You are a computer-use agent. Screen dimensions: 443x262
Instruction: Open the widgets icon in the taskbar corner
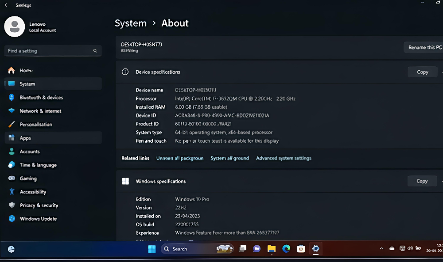[x=12, y=249]
